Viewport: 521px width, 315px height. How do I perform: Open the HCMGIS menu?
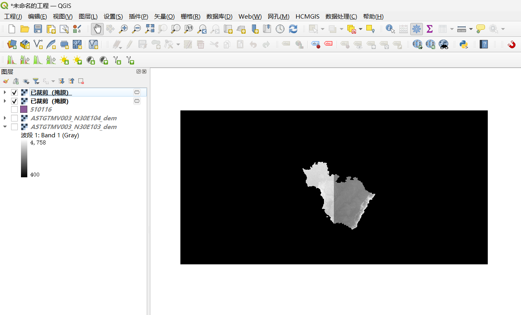[307, 17]
